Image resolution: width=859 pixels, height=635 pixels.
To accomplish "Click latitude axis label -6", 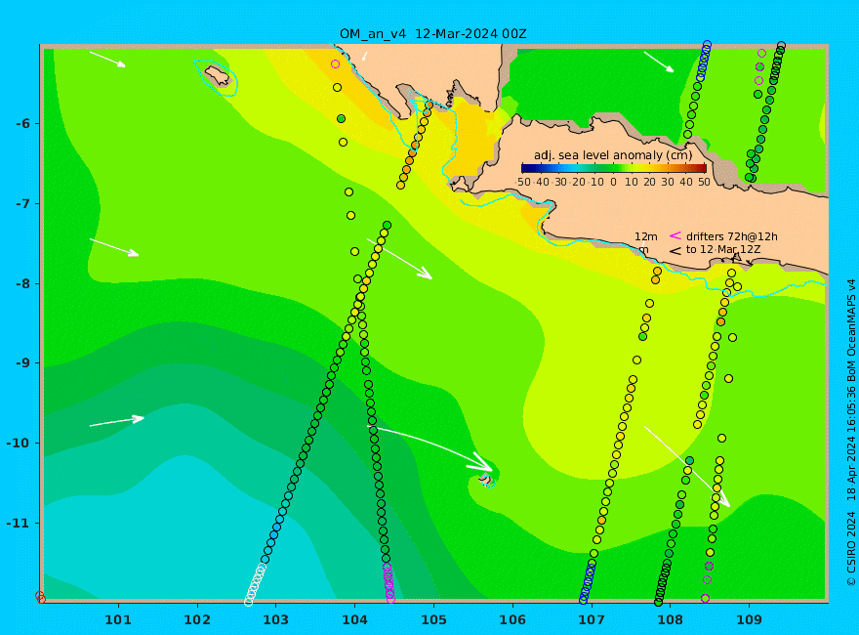I will point(23,123).
